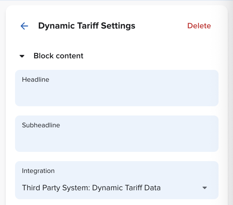The width and height of the screenshot is (233, 205).
Task: Click the Delete button
Action: pyautogui.click(x=199, y=26)
